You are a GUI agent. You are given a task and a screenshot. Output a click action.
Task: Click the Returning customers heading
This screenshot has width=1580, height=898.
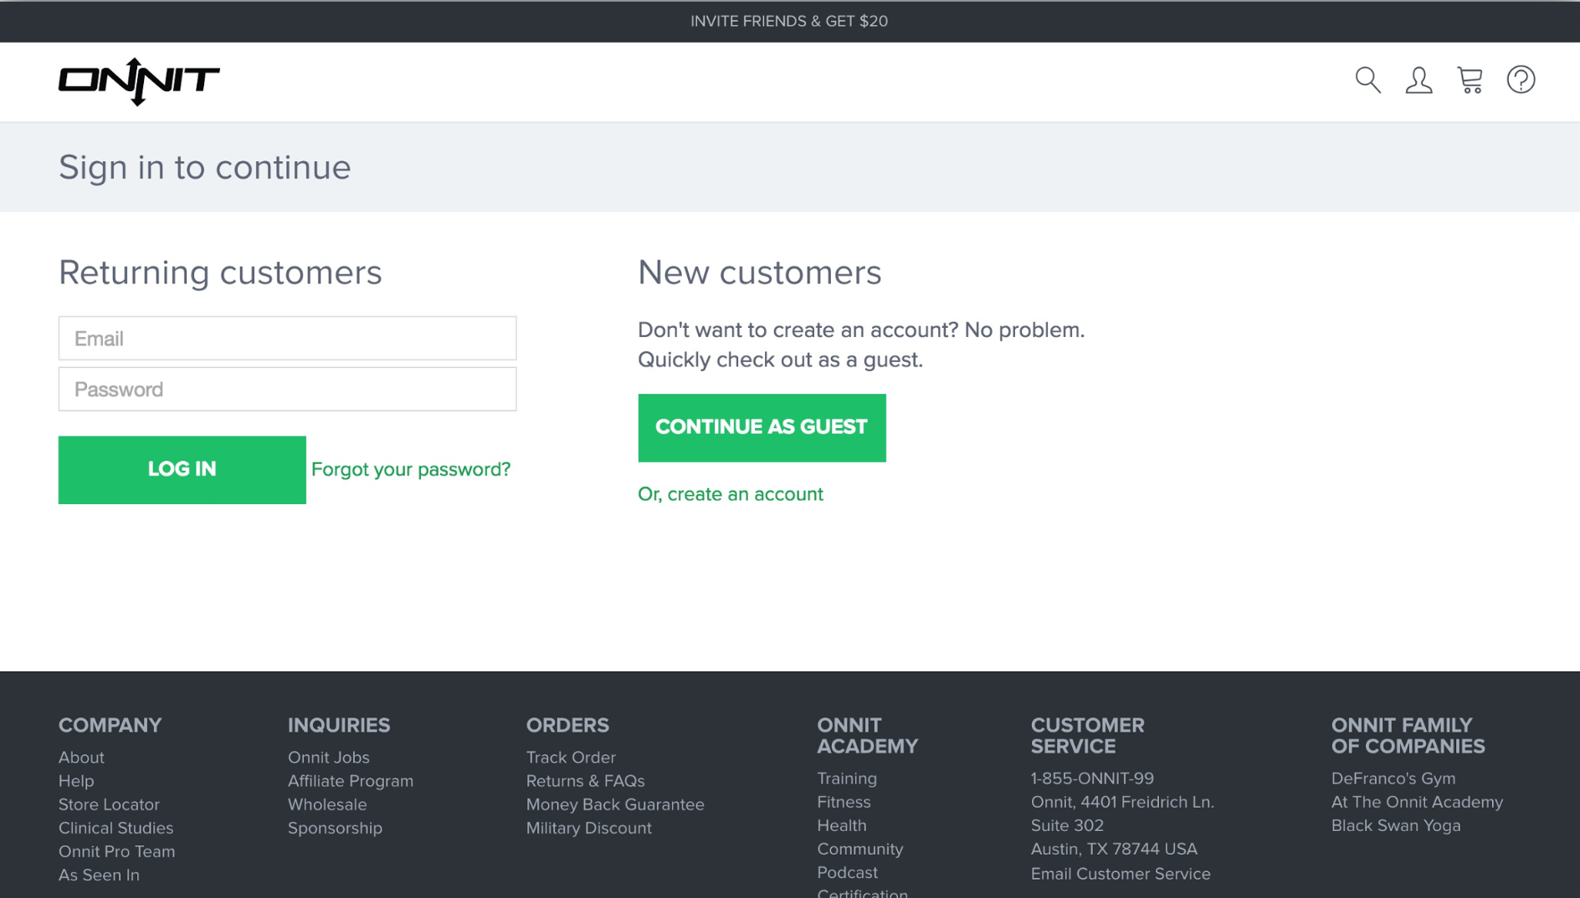tap(220, 273)
